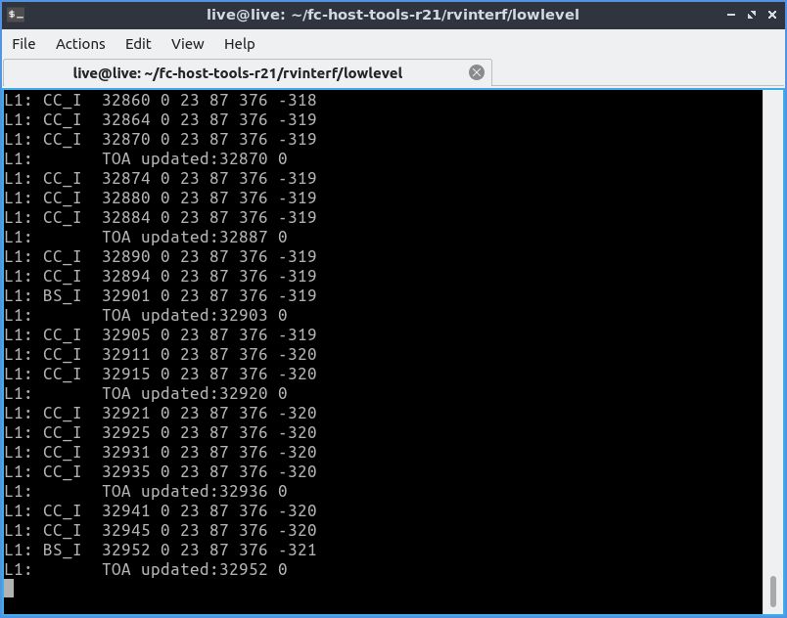The width and height of the screenshot is (787, 618).
Task: Click the terminal cursor block
Action: [x=9, y=589]
